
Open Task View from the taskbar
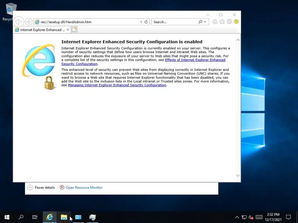pos(35,217)
